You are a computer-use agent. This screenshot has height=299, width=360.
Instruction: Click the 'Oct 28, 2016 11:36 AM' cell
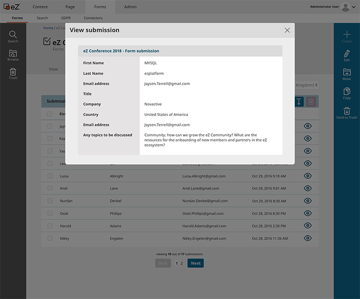click(270, 239)
